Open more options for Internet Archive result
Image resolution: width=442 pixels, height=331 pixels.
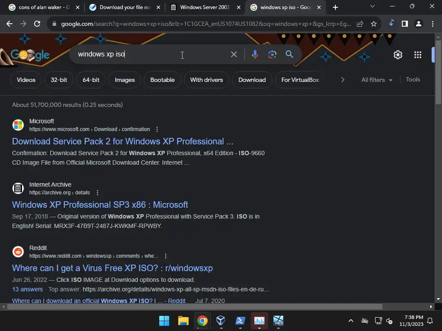[98, 193]
